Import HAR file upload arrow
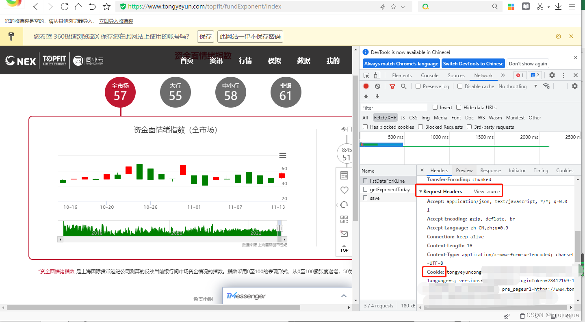This screenshot has height=322, width=585. (x=366, y=97)
